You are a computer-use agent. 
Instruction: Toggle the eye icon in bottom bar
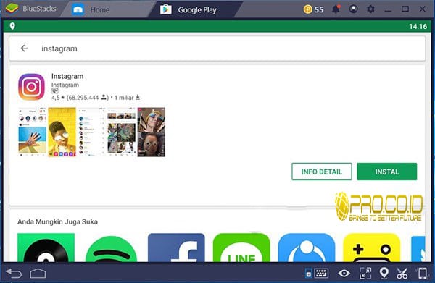(x=344, y=274)
